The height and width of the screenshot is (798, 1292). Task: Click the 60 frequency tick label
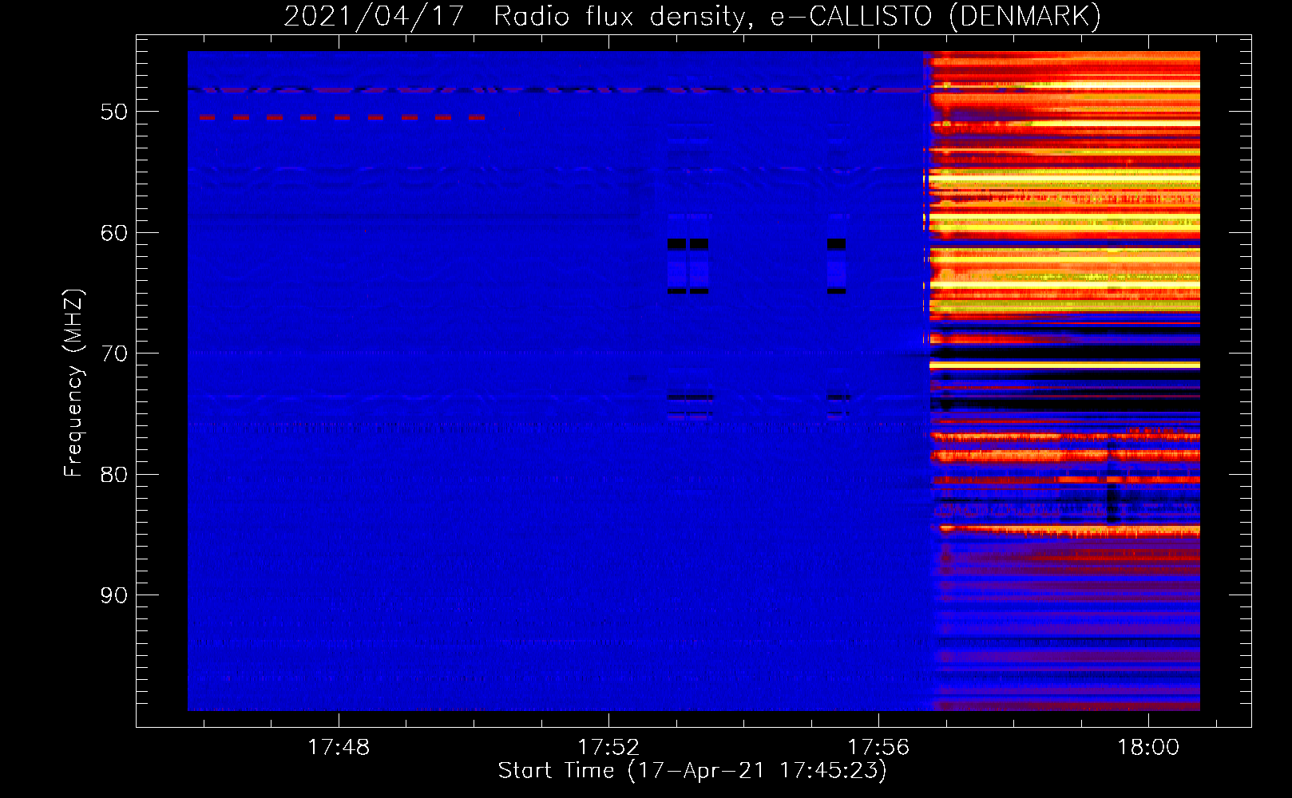[x=114, y=233]
